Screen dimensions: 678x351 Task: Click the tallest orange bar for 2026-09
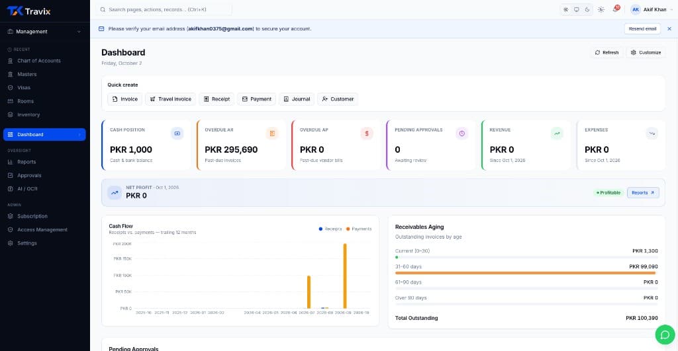344,276
